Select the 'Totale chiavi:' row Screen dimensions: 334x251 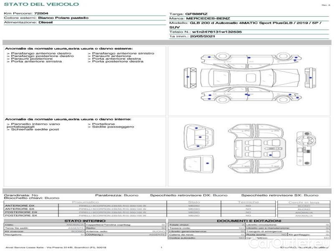click(207, 225)
